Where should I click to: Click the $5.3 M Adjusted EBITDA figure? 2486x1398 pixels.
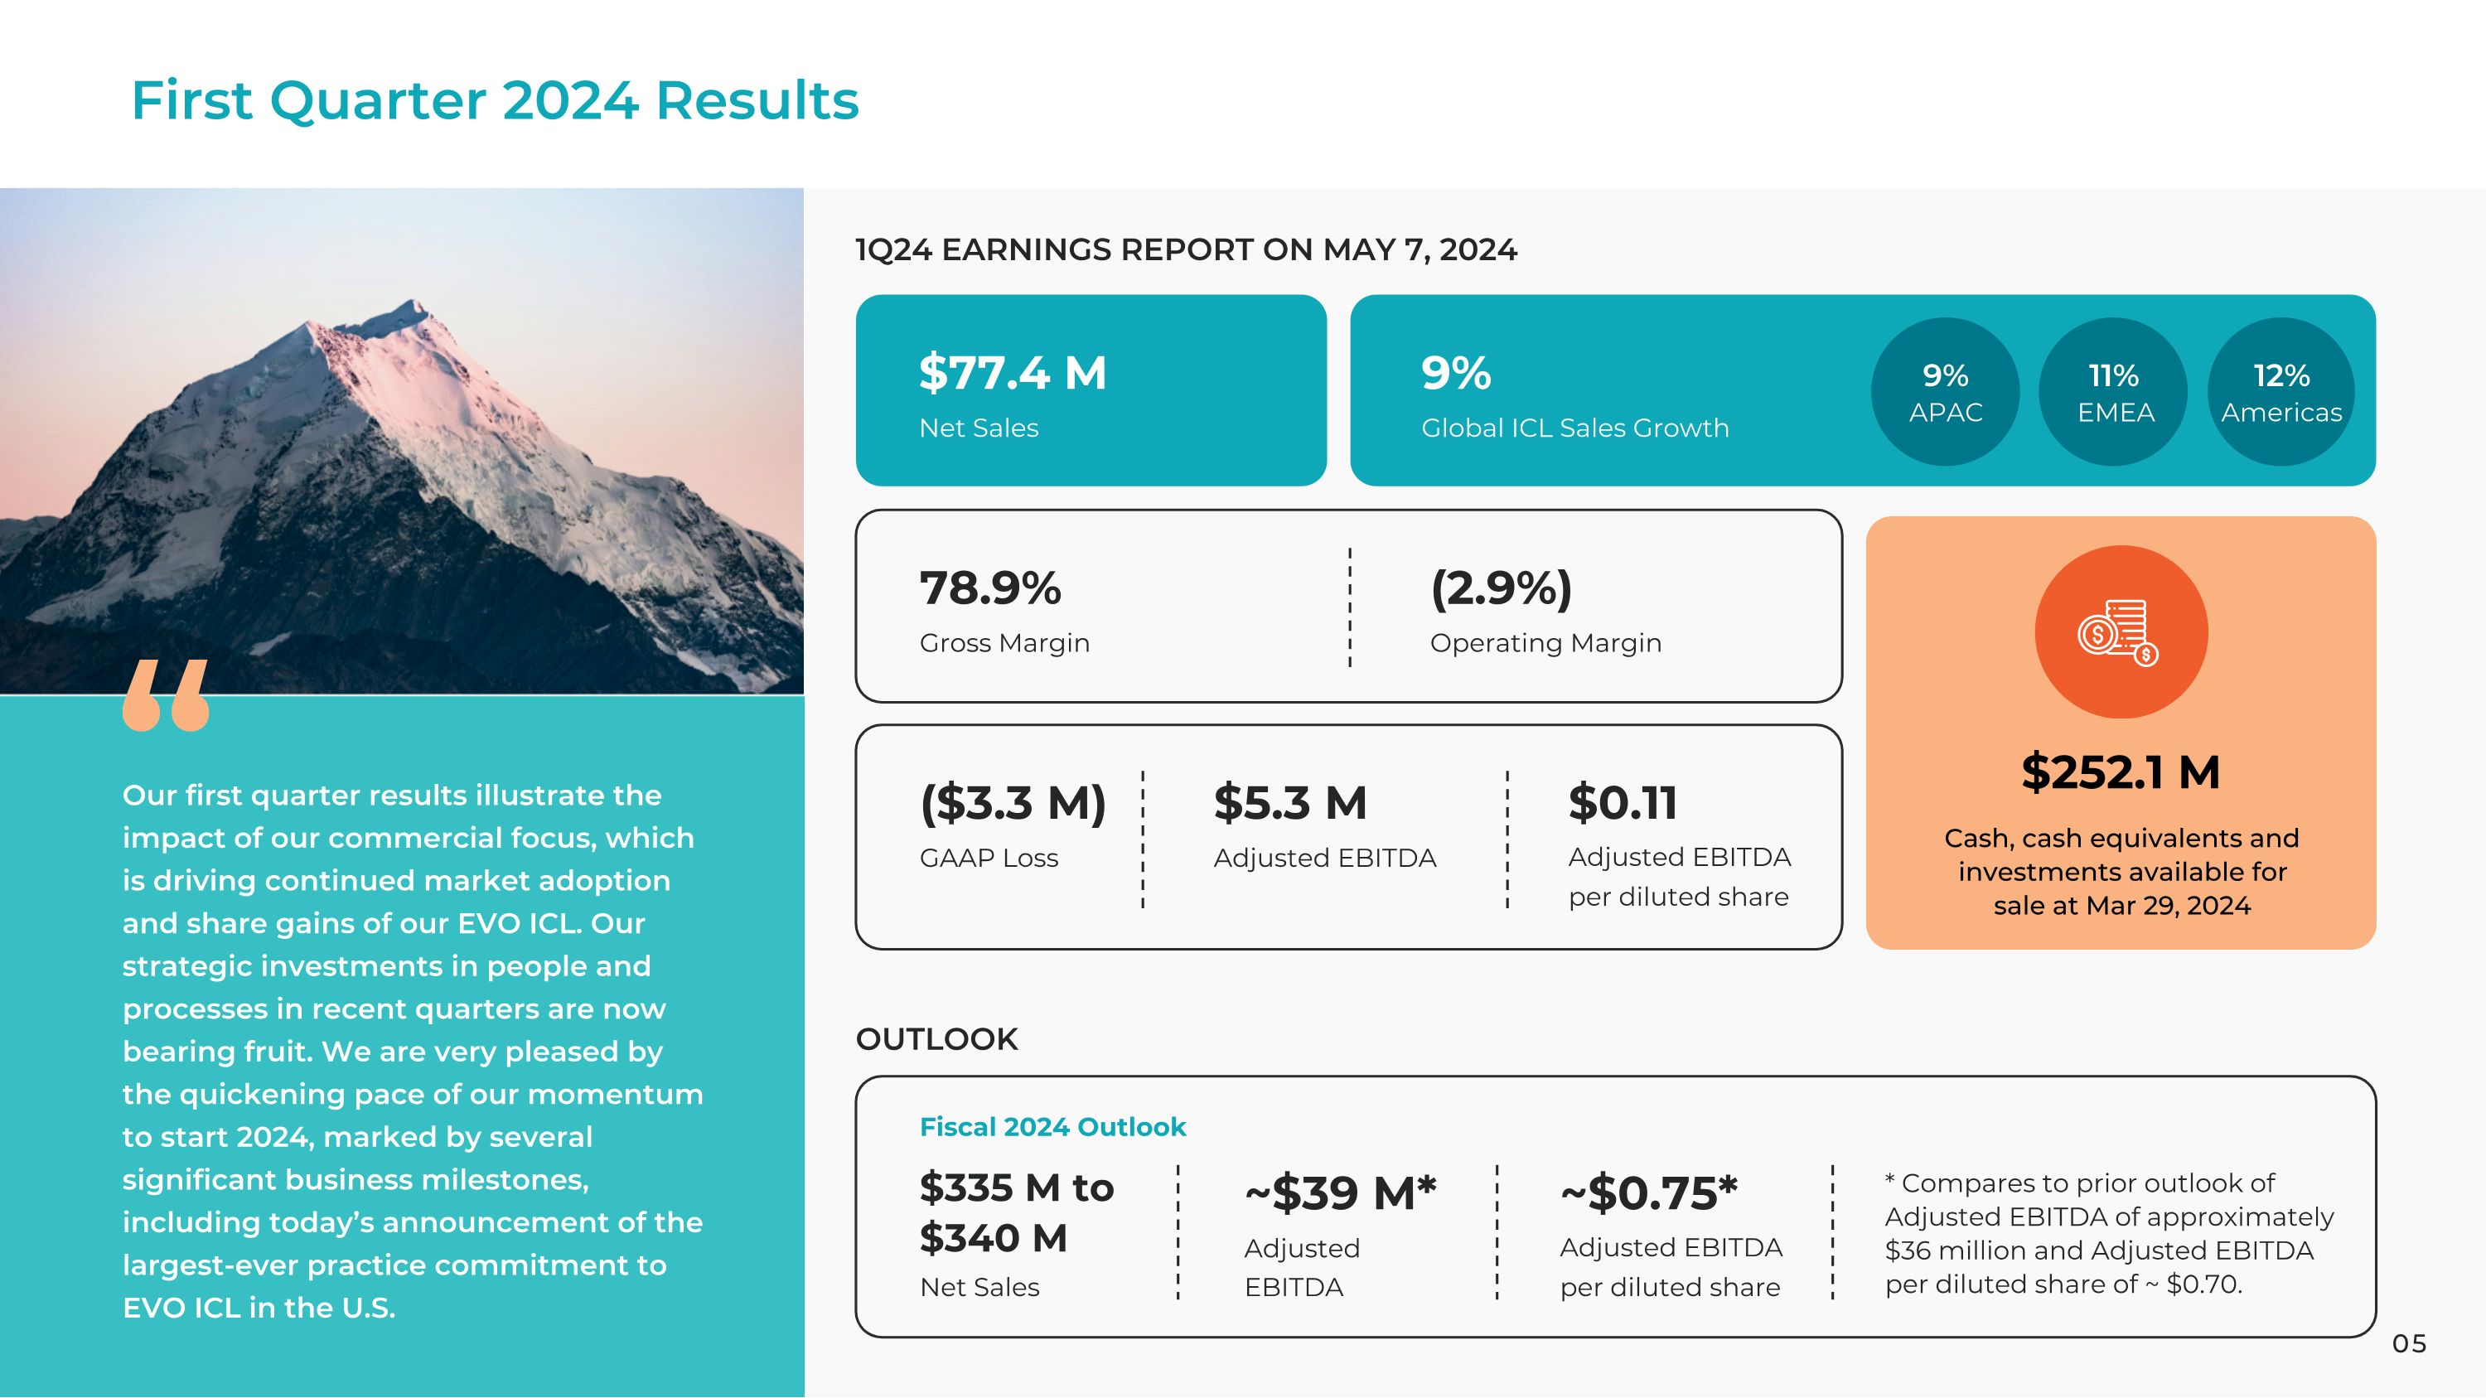1290,804
